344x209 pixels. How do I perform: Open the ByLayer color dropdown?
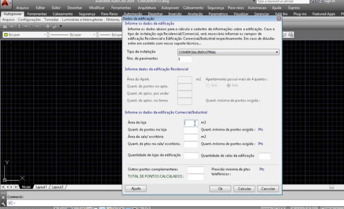45,35
